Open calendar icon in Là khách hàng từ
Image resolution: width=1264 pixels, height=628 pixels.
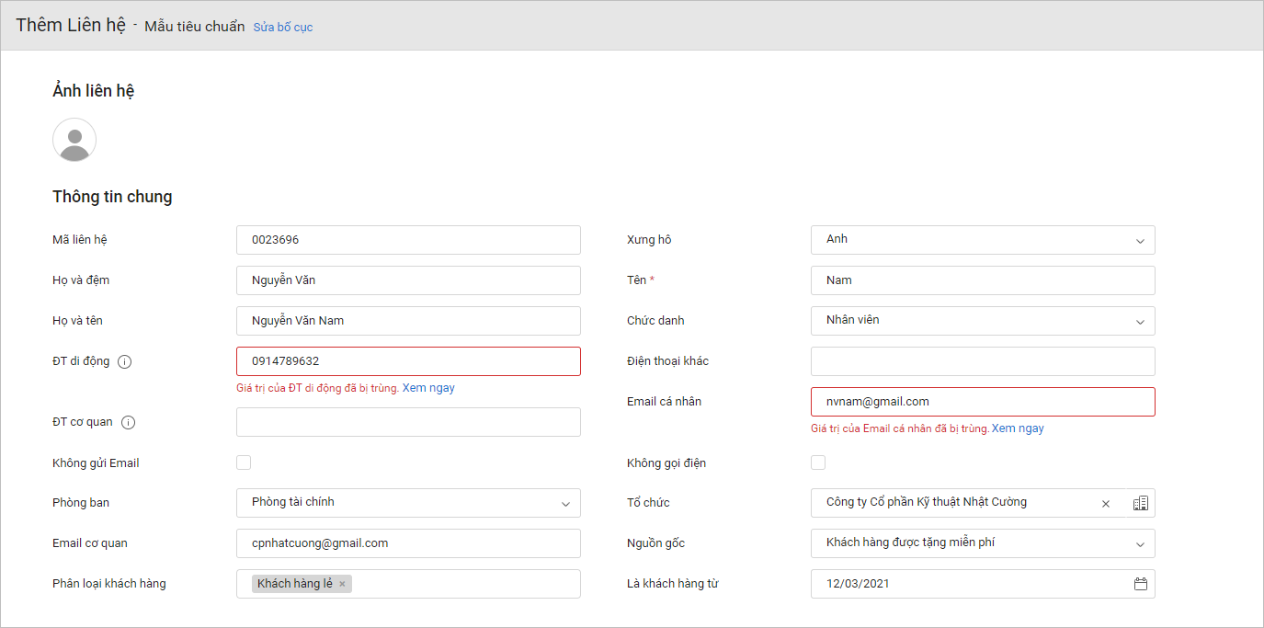(1141, 584)
